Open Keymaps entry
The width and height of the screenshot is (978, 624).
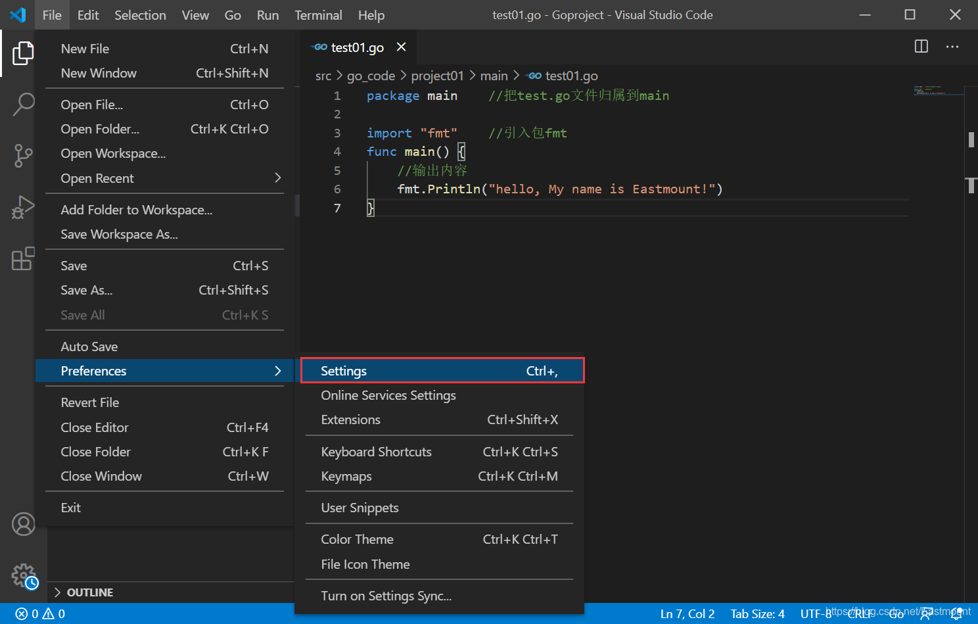pos(439,476)
